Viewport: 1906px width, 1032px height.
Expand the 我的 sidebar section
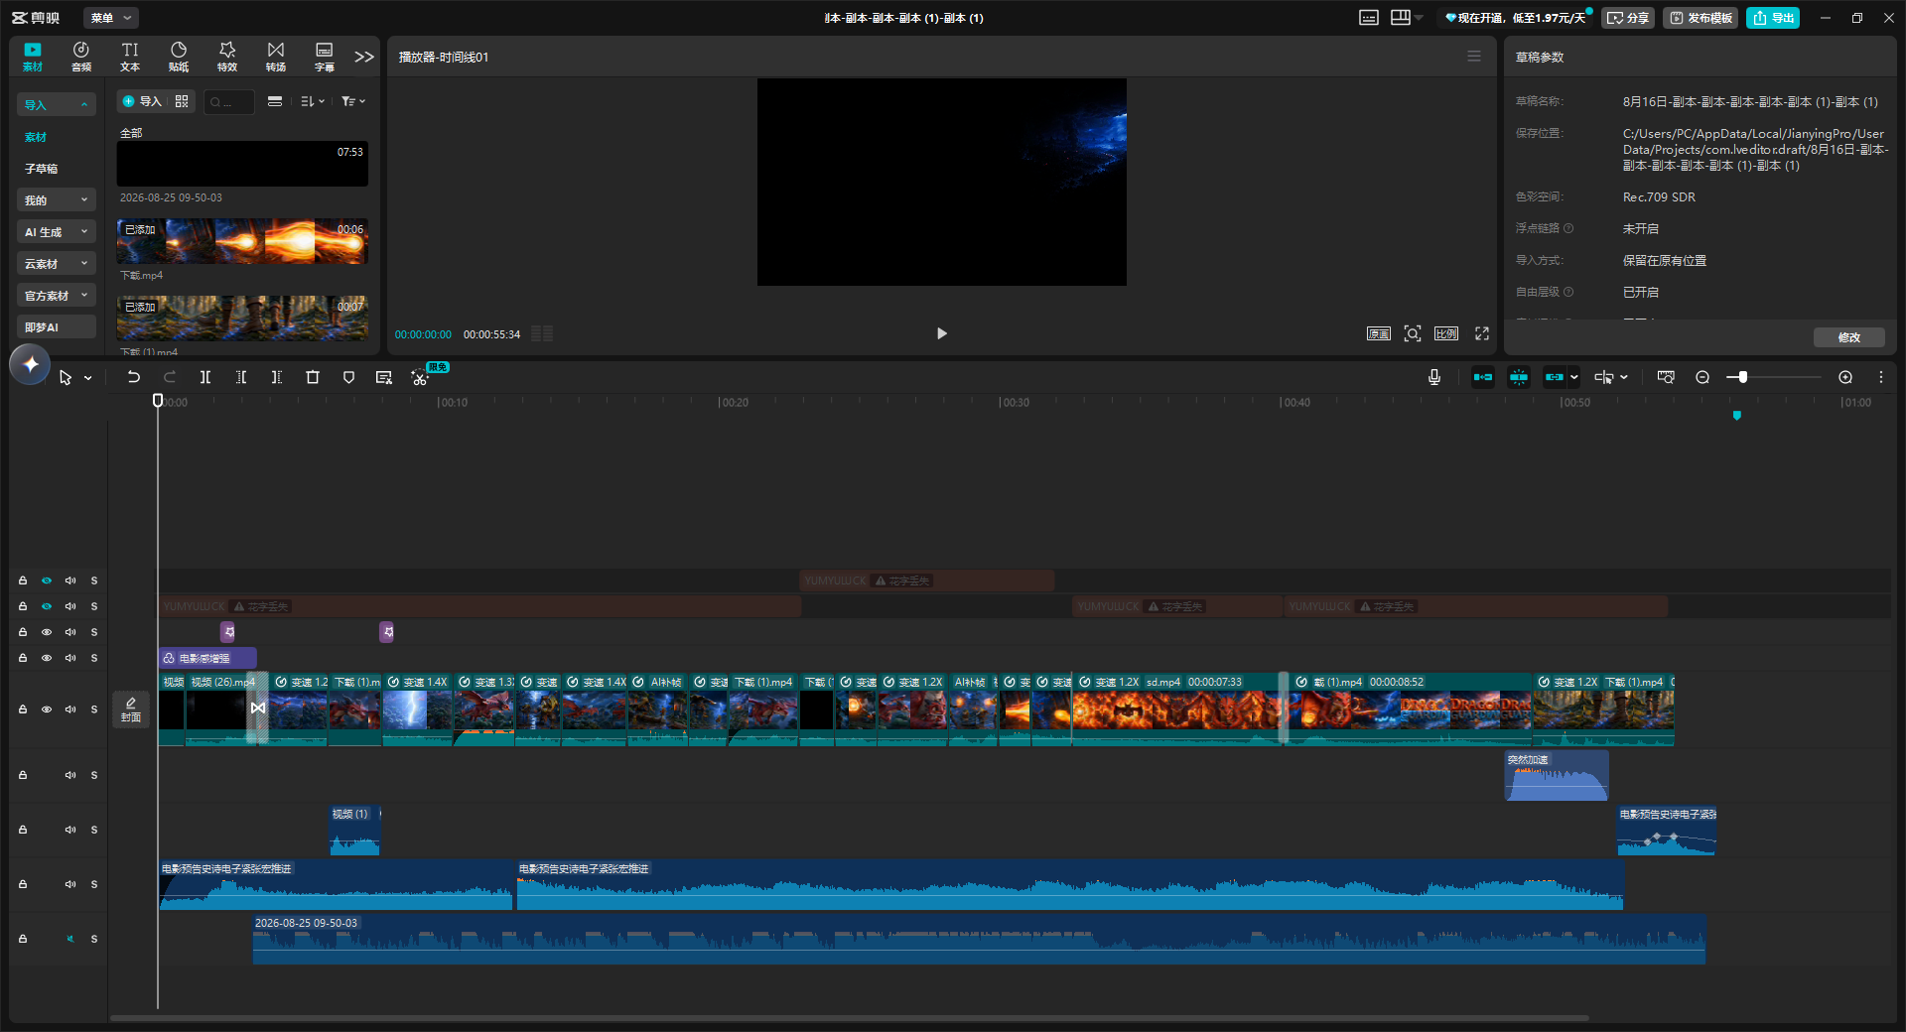pyautogui.click(x=57, y=200)
